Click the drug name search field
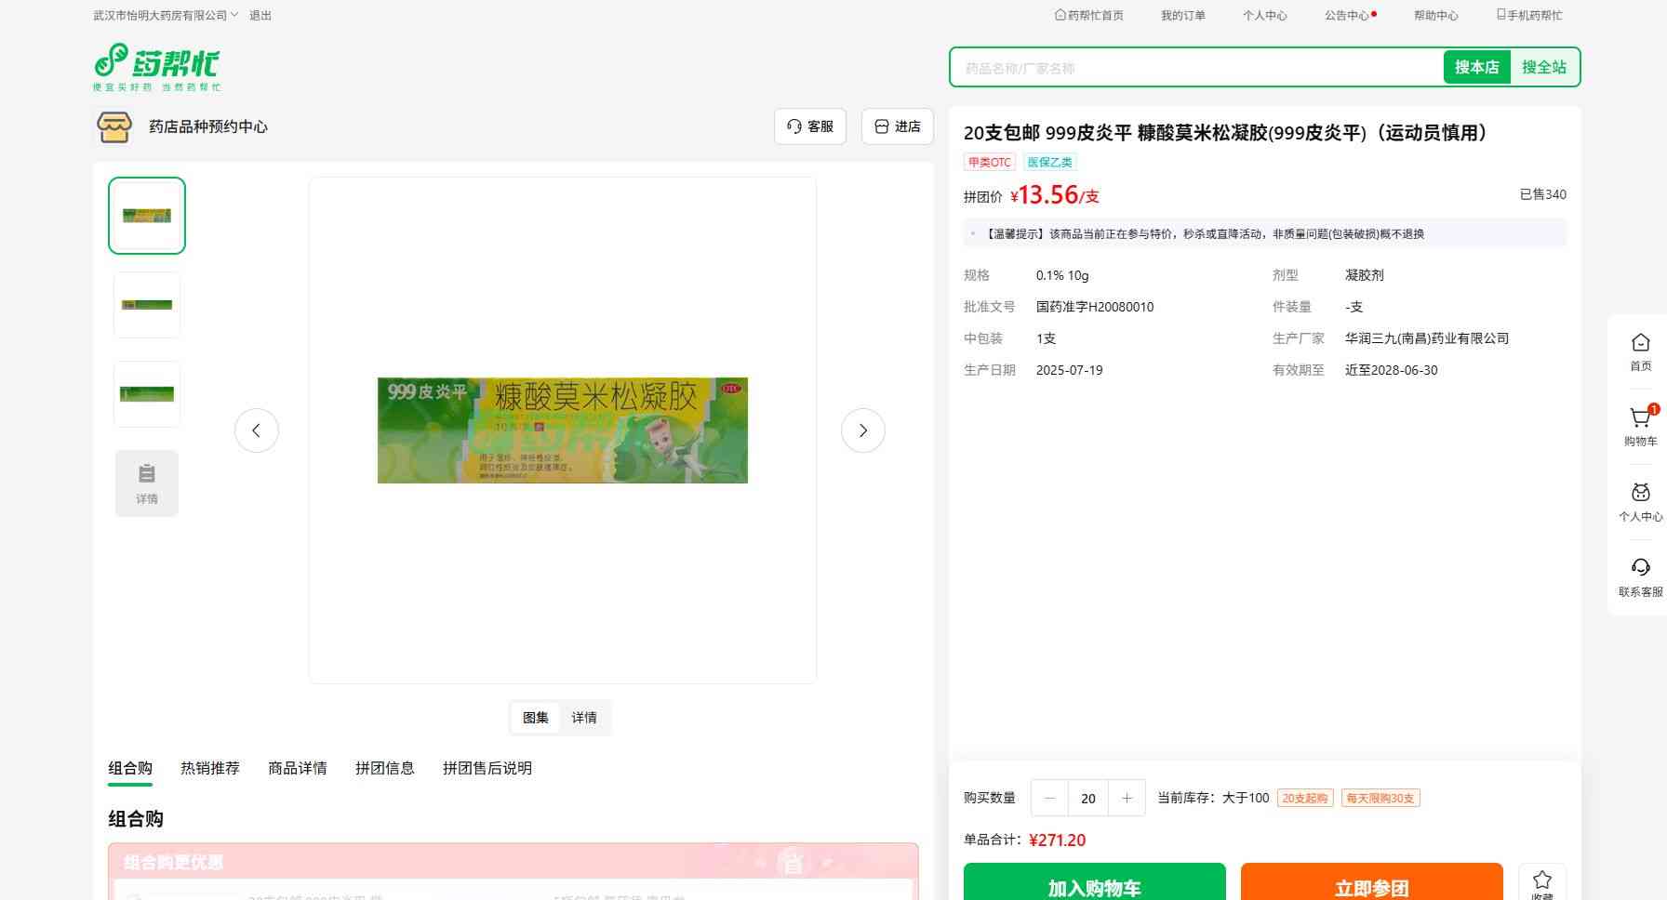1667x900 pixels. pyautogui.click(x=1196, y=68)
